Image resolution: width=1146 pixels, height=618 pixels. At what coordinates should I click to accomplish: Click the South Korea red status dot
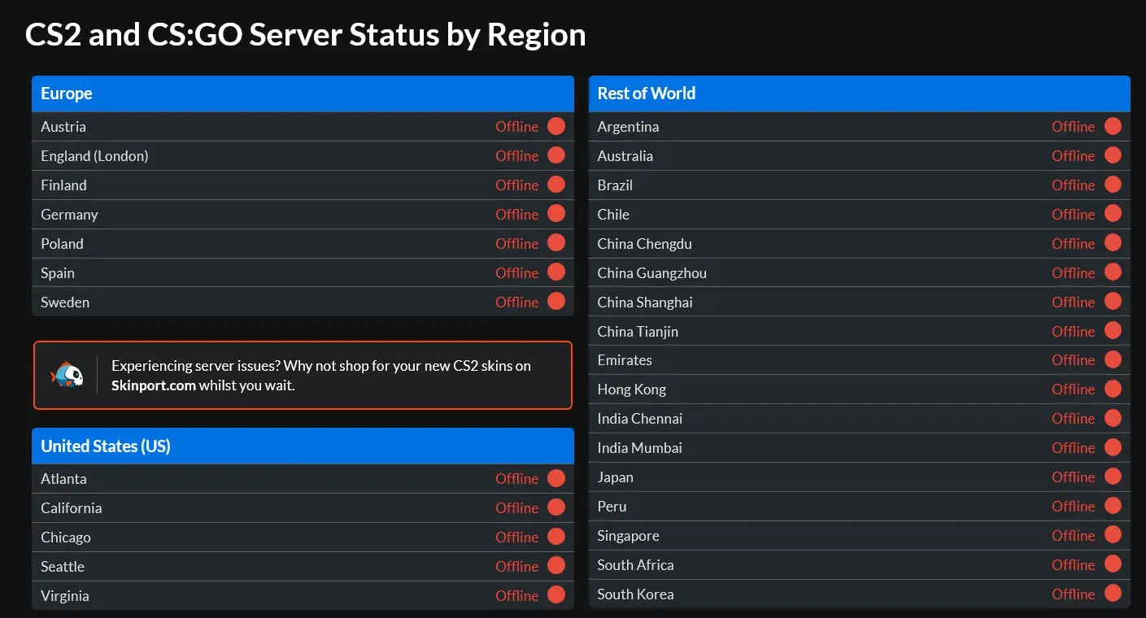(1113, 594)
